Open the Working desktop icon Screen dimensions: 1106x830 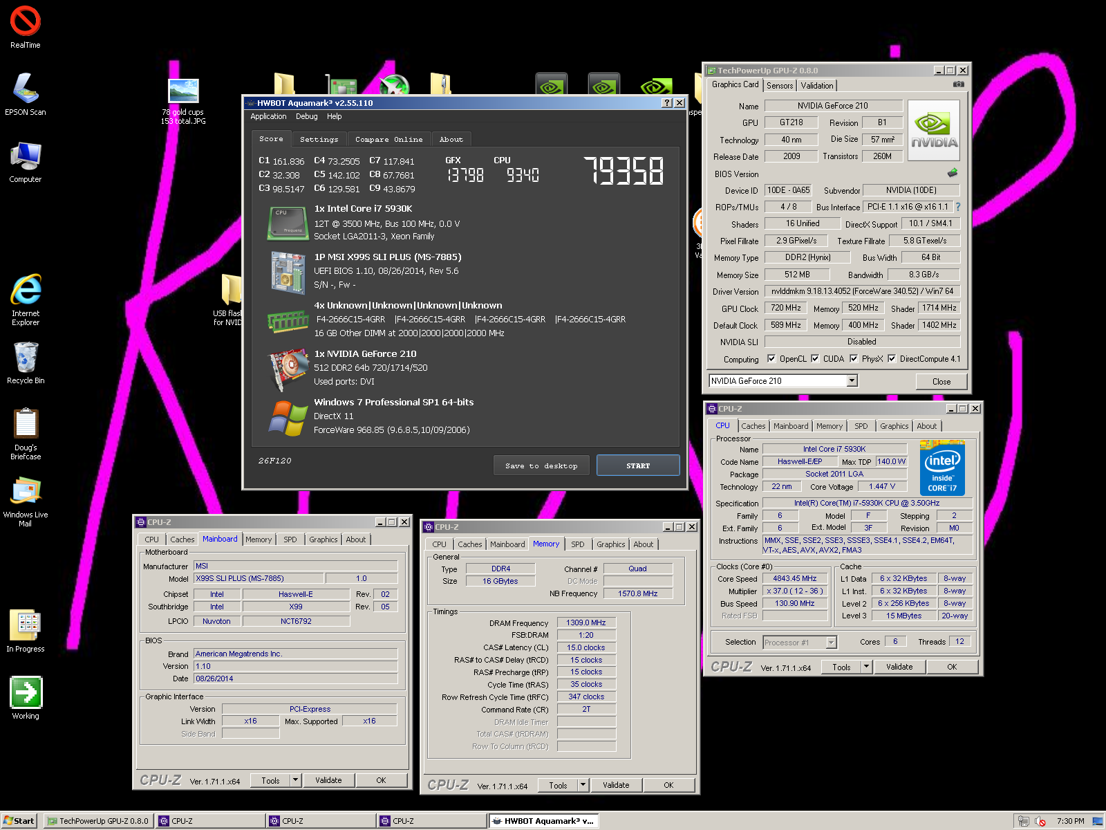tap(26, 698)
